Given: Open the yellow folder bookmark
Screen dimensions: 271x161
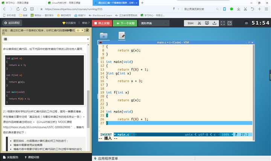Looking at the screenshot, I should click(x=23, y=15).
